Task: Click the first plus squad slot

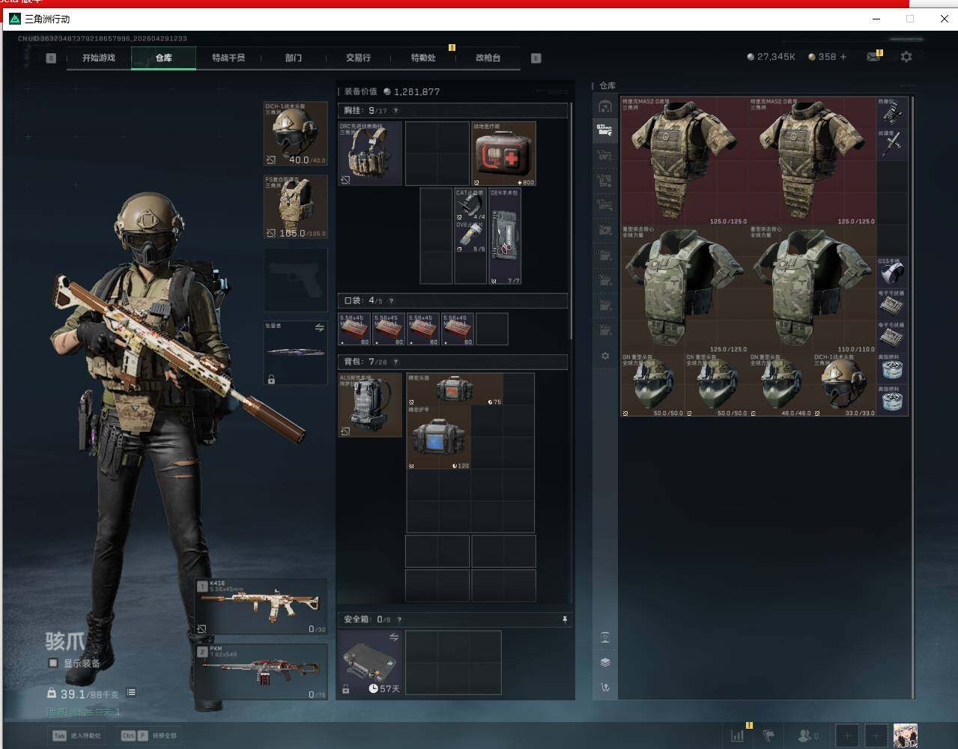Action: point(847,736)
